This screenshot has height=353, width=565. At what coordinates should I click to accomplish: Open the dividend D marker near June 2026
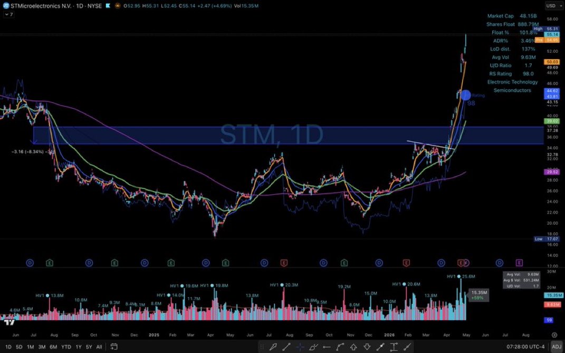click(500, 263)
